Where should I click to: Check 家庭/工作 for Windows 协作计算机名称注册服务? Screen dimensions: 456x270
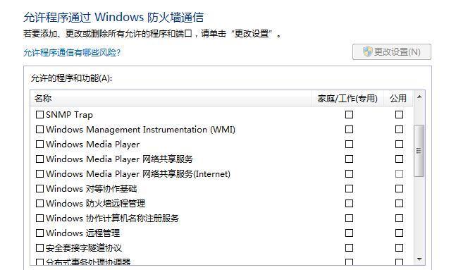(349, 219)
